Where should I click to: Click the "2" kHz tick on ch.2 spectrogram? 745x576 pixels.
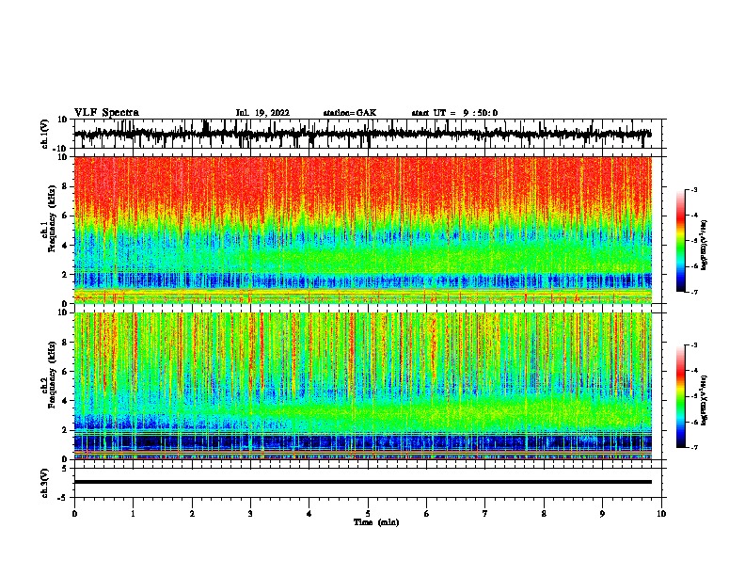pyautogui.click(x=65, y=430)
